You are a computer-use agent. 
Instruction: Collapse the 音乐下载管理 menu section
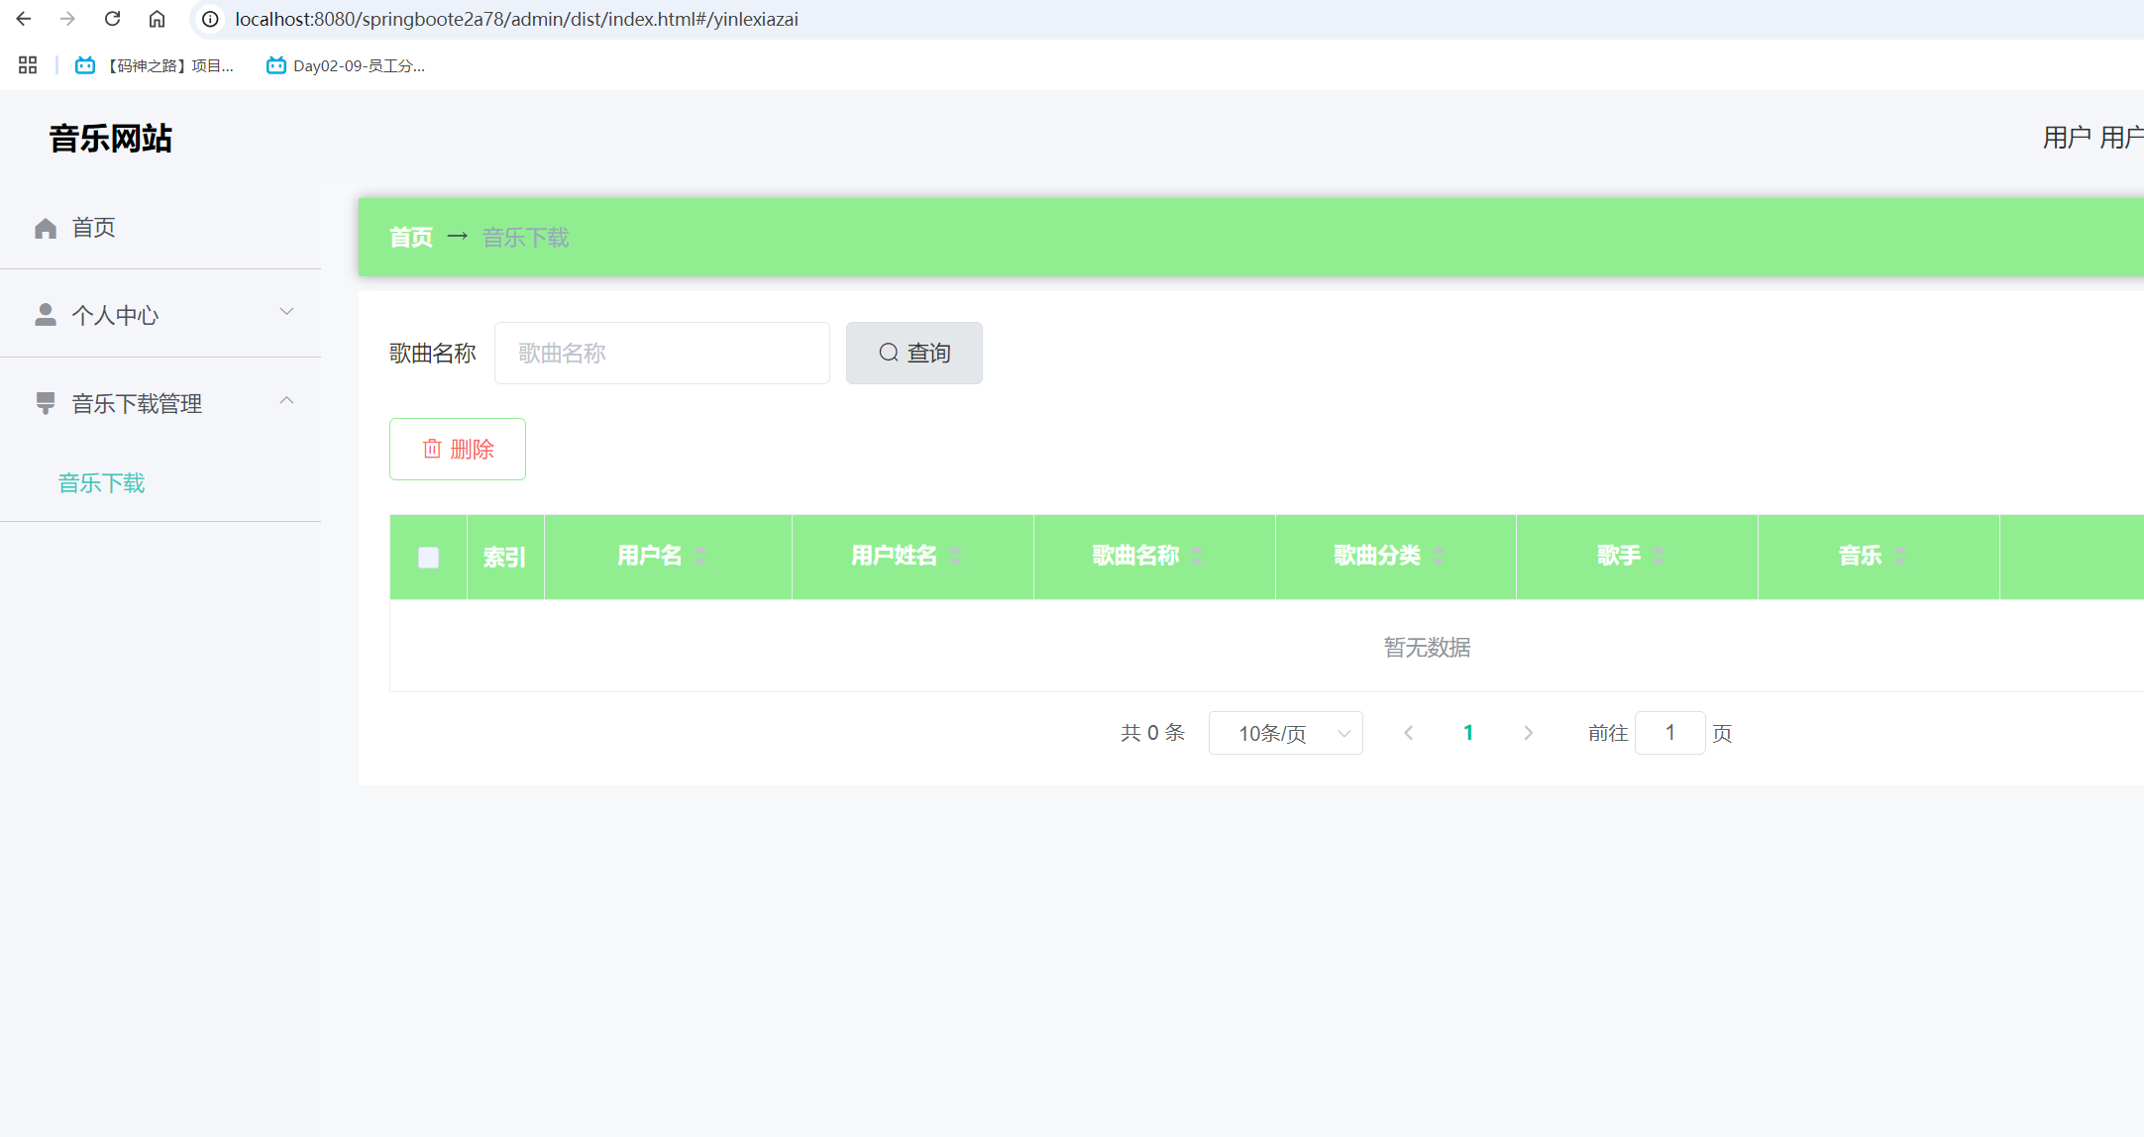coord(286,400)
